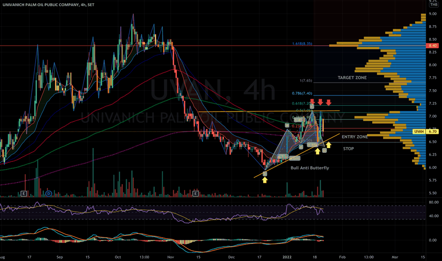The height and width of the screenshot is (261, 442).
Task: Select the 'ENTRY ZONE' text annotation
Action: point(355,137)
